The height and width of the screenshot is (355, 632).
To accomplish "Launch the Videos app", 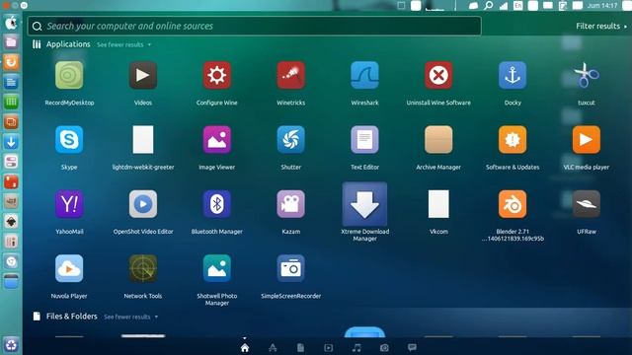I will pos(143,75).
